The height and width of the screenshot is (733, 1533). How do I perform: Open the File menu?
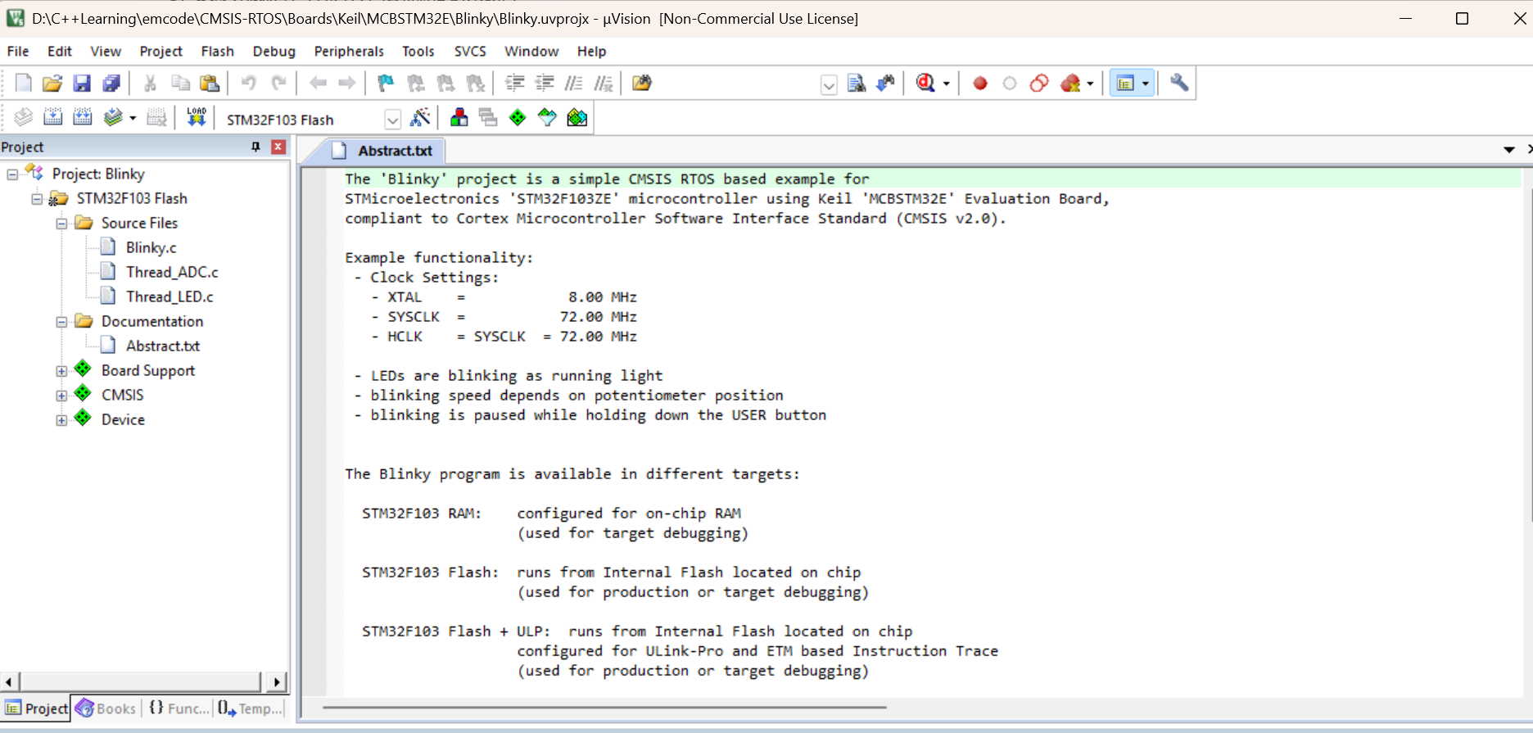tap(18, 51)
